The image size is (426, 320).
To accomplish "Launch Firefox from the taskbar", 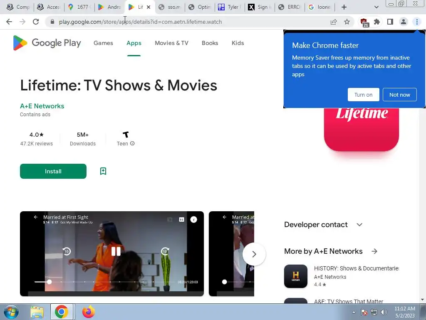I will (x=89, y=312).
